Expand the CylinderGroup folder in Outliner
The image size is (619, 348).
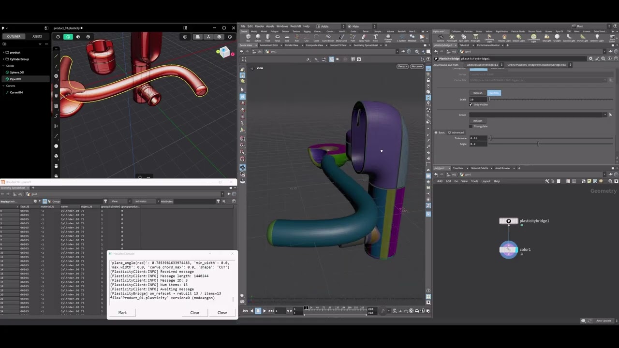click(x=4, y=59)
